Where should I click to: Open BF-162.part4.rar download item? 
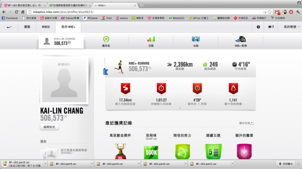point(71,164)
